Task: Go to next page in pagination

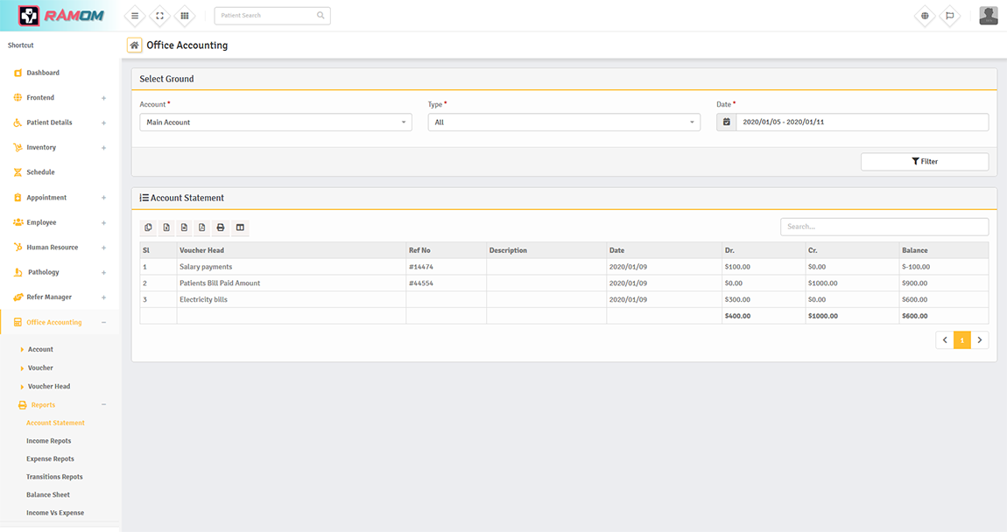Action: [x=980, y=339]
